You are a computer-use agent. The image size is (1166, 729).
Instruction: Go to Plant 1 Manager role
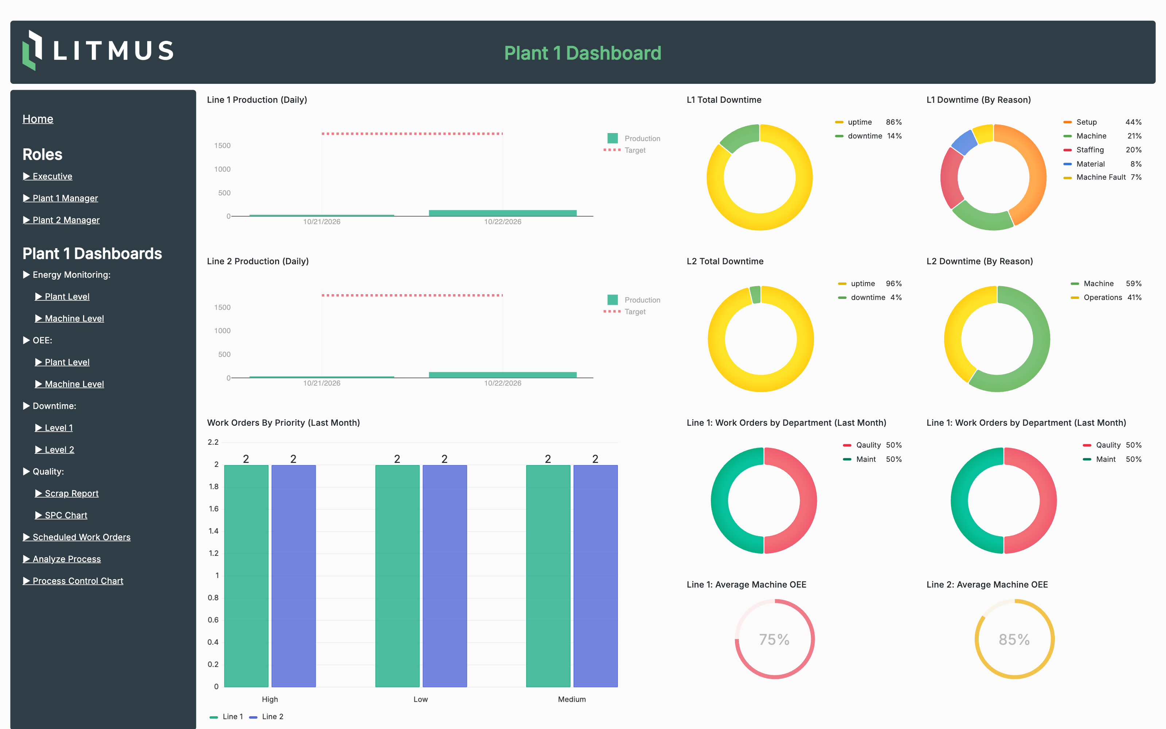60,198
